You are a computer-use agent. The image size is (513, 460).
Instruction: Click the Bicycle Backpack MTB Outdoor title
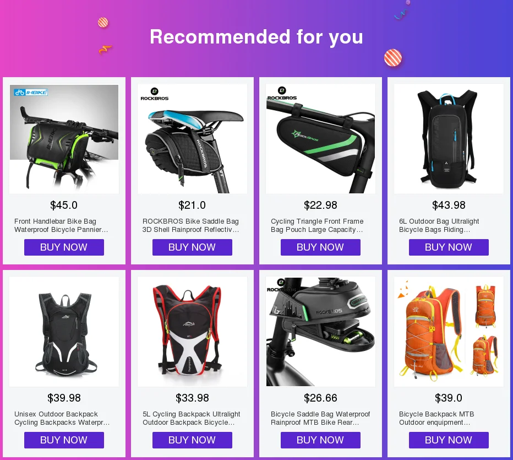click(436, 419)
